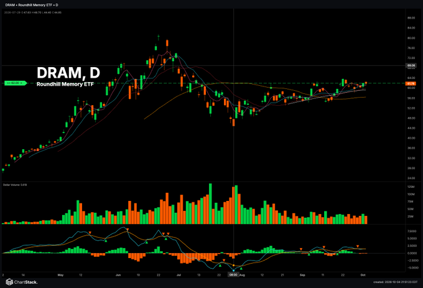Click the 50M volume axis label
Screen dimensions: 423x288
[411, 209]
